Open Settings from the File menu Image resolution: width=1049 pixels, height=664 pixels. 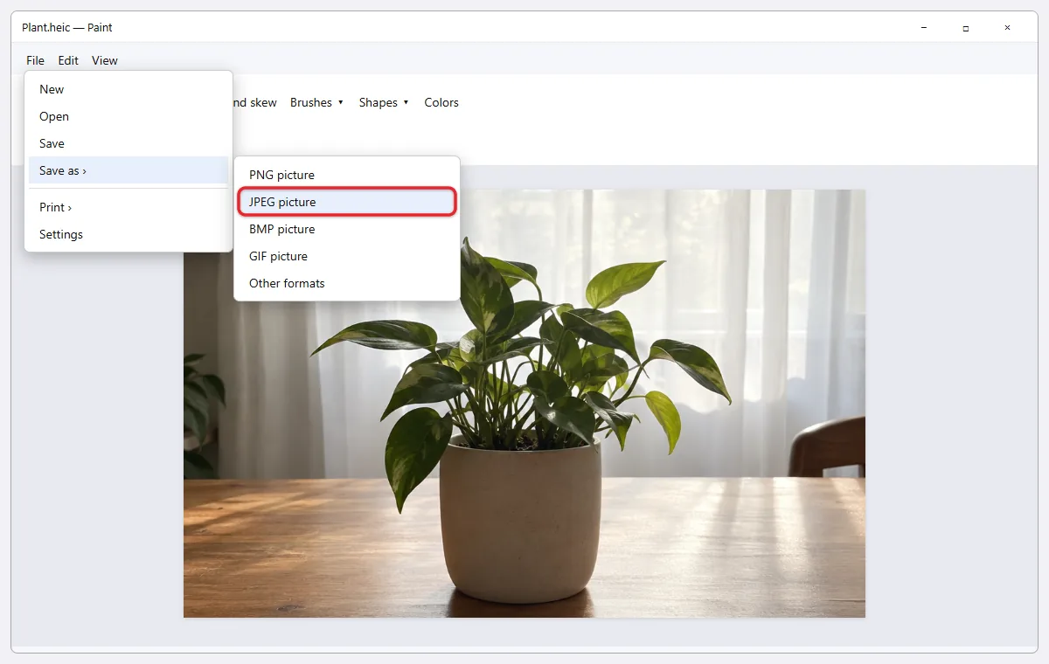(129, 234)
